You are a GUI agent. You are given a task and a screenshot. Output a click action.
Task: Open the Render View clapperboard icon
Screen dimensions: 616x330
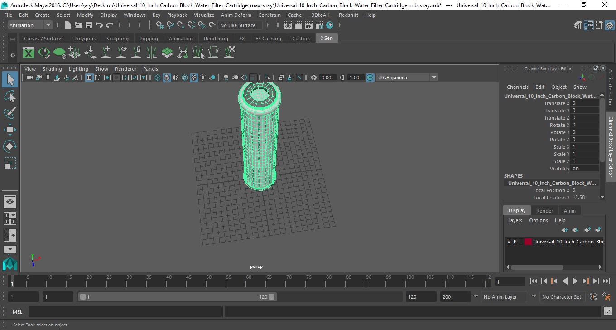coord(288,25)
